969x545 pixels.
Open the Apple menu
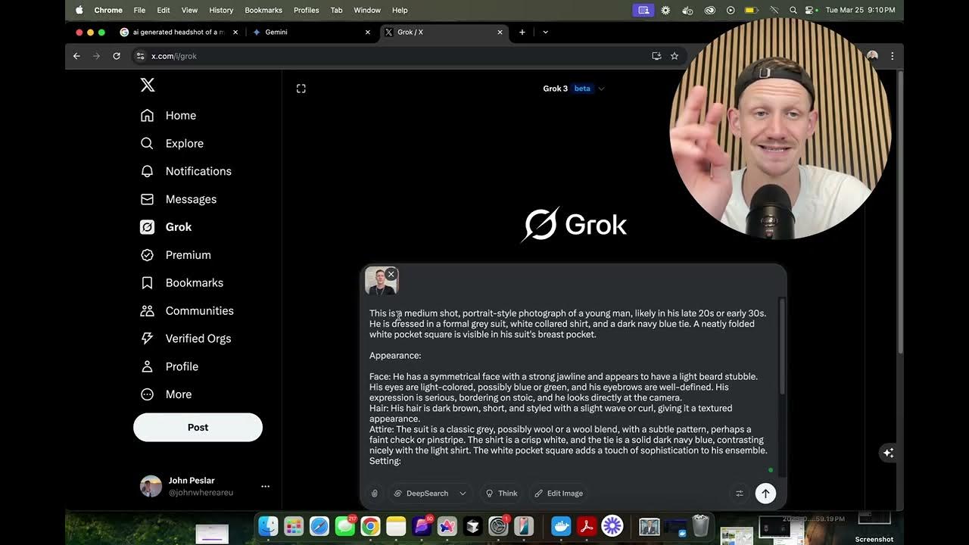click(x=79, y=10)
